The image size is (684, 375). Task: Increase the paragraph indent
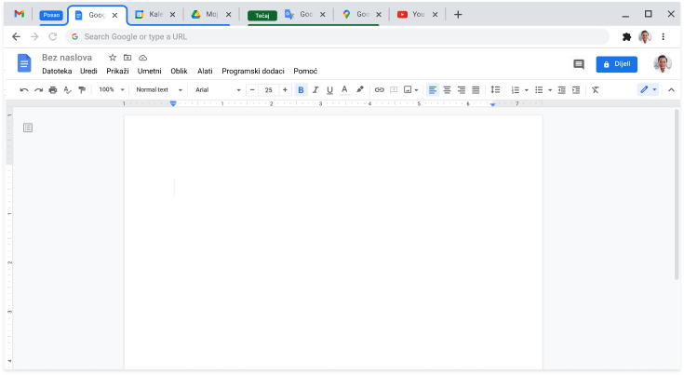576,90
